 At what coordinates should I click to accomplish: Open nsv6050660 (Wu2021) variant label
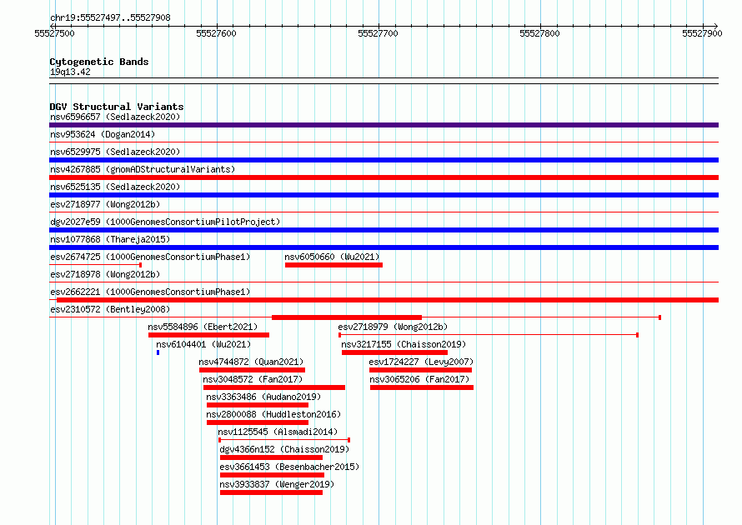(332, 257)
